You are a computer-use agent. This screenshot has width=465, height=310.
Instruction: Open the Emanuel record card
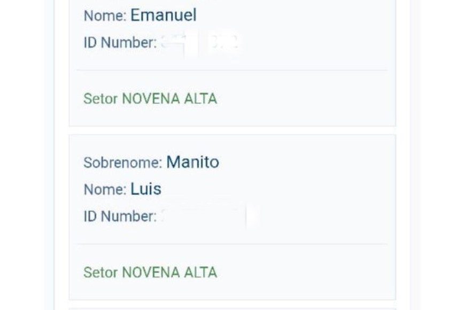pyautogui.click(x=310, y=32)
